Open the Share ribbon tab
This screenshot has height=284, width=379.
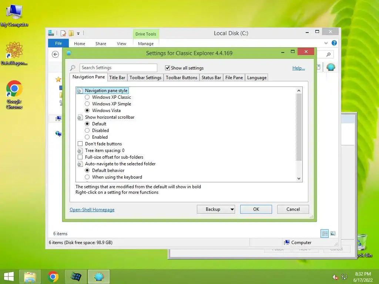coord(101,44)
